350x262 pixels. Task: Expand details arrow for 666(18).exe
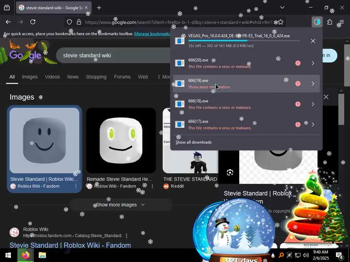coord(313,104)
